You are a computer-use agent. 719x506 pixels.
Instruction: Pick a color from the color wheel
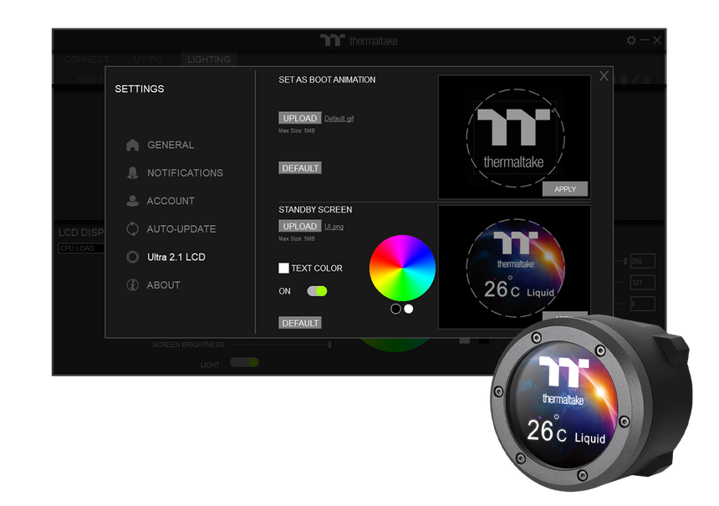[402, 268]
